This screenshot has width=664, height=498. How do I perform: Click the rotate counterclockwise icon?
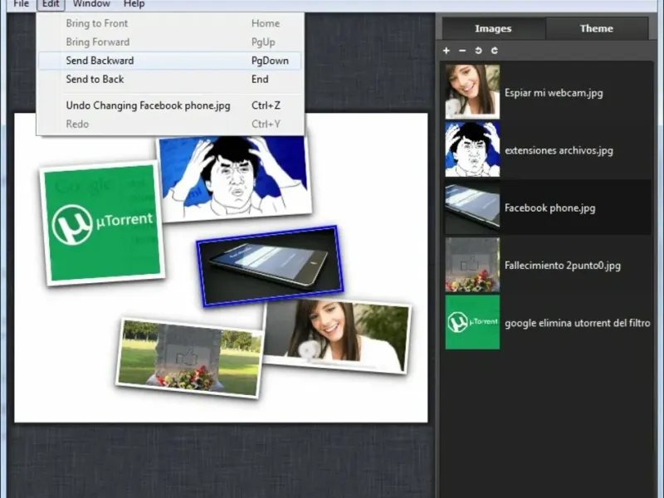(x=478, y=51)
